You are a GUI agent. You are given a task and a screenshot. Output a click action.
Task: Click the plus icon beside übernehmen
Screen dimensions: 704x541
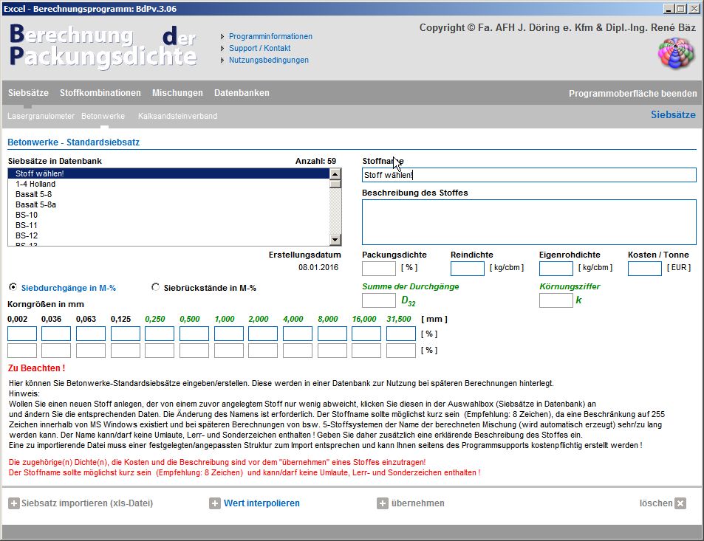[x=382, y=503]
